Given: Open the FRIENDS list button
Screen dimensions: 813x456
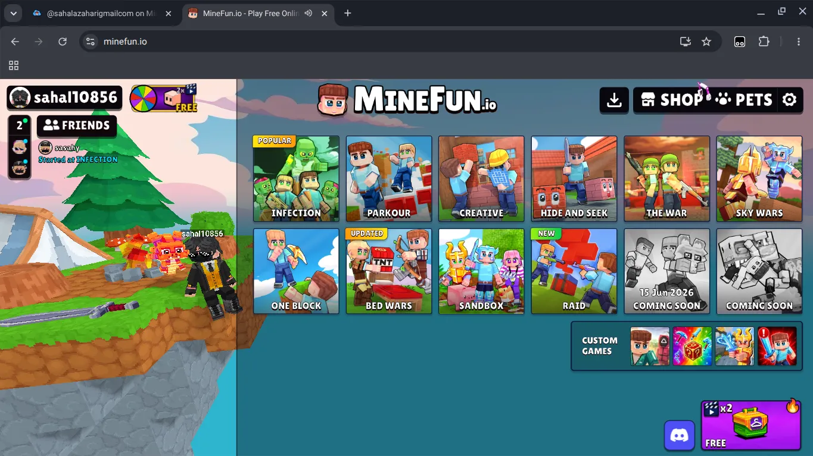Looking at the screenshot, I should pyautogui.click(x=77, y=125).
